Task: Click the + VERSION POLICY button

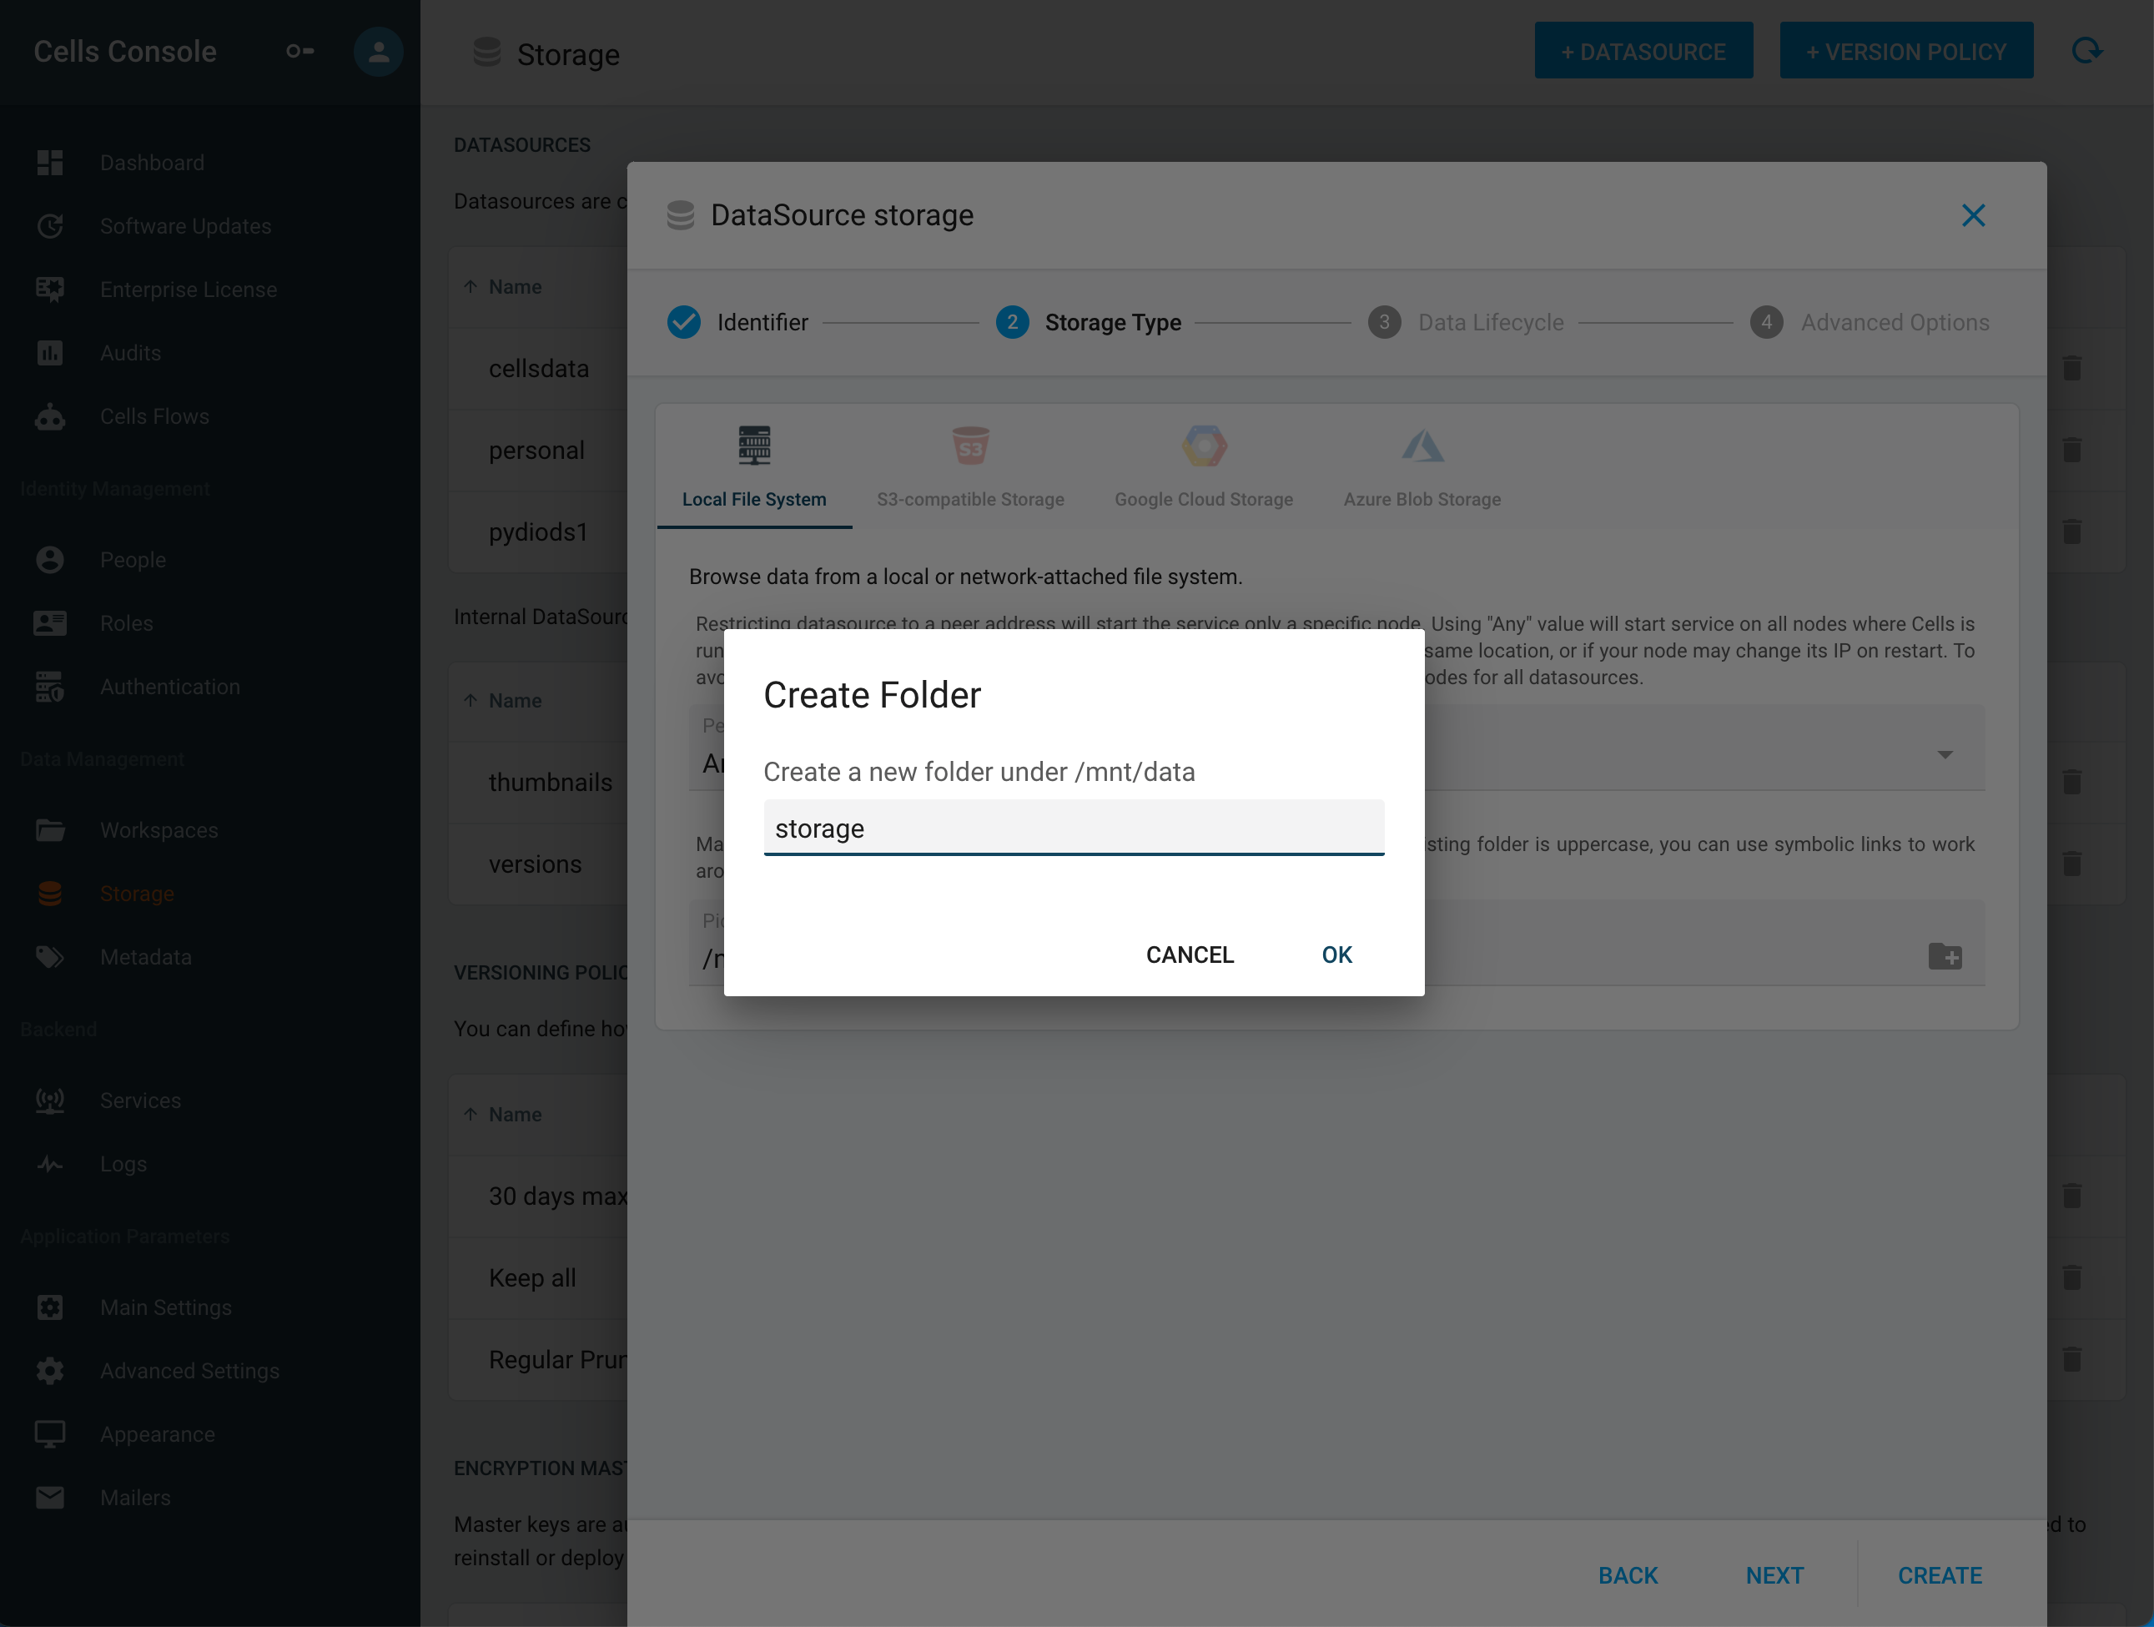Action: pos(1905,52)
